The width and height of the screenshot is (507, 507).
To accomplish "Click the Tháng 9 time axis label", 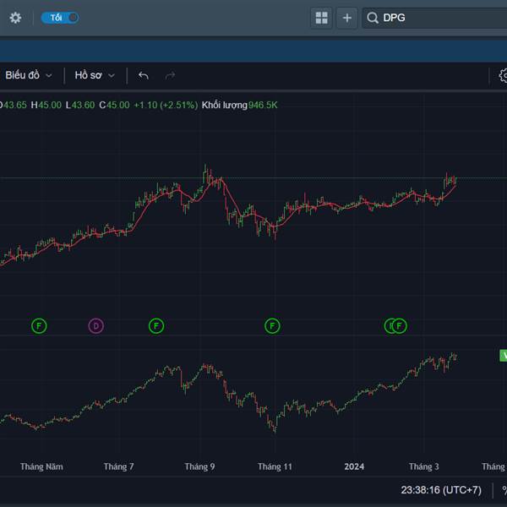I will [x=199, y=466].
